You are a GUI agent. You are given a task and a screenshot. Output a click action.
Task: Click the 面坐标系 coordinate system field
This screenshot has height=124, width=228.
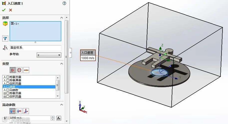pyautogui.click(x=35, y=48)
